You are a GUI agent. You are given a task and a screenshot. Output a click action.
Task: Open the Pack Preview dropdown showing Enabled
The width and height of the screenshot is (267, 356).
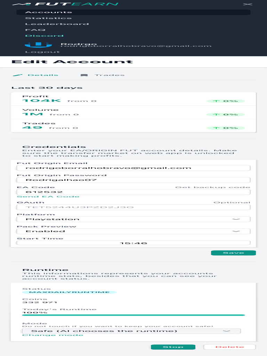click(x=133, y=231)
